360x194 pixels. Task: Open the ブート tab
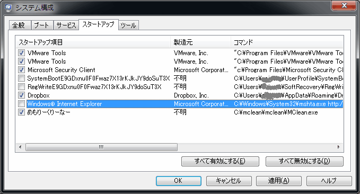pos(42,25)
